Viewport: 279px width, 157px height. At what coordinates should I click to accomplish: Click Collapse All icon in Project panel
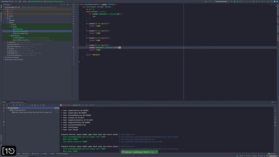coord(64,5)
